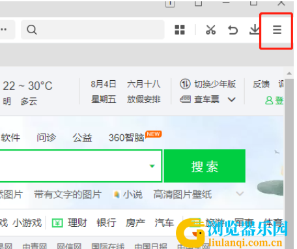Open the 放假安排 link
The image size is (297, 249).
coord(144,100)
